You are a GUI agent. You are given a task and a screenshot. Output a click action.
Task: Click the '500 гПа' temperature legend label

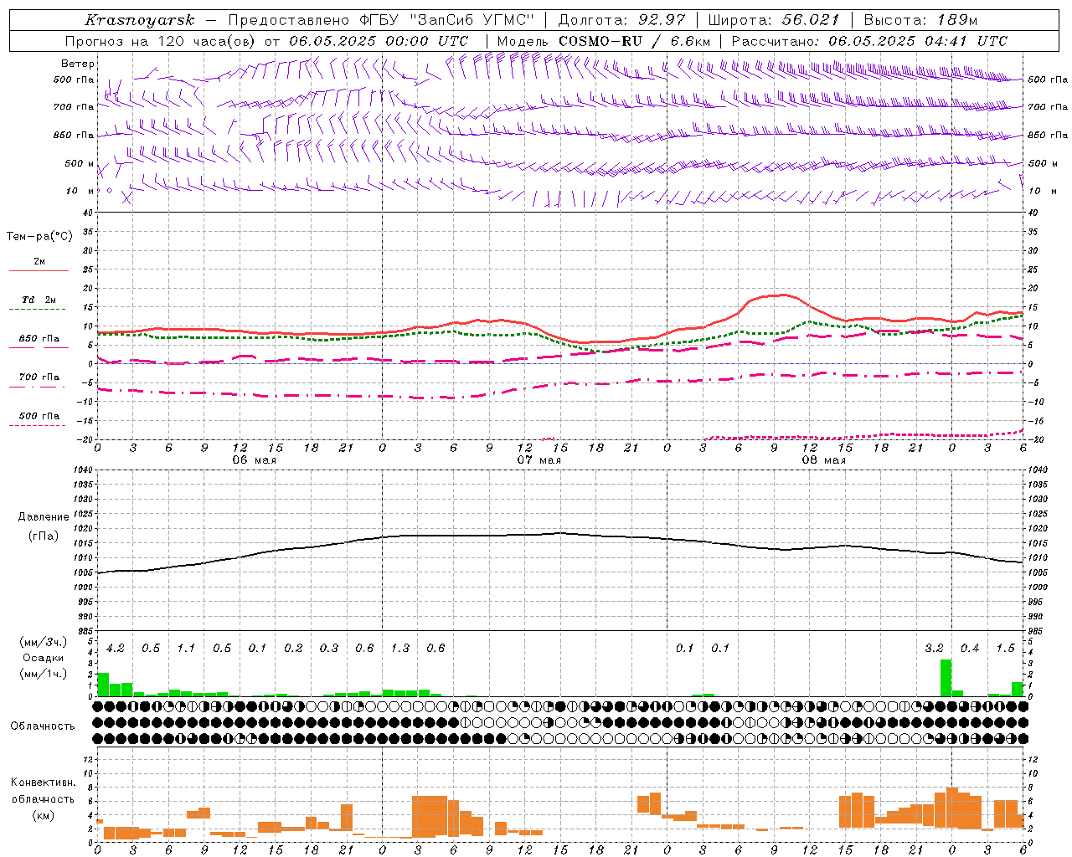(39, 416)
